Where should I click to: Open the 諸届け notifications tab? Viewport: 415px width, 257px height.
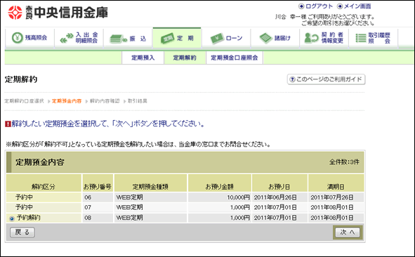[275, 38]
